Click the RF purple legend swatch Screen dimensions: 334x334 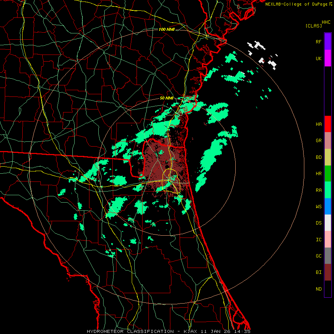328,42
